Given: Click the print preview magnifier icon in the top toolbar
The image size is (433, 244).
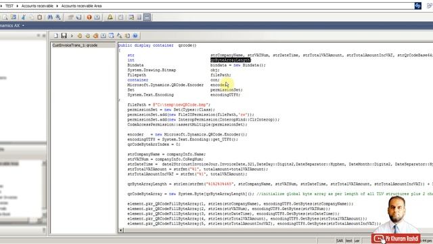Looking at the screenshot, I should (x=5, y=17).
